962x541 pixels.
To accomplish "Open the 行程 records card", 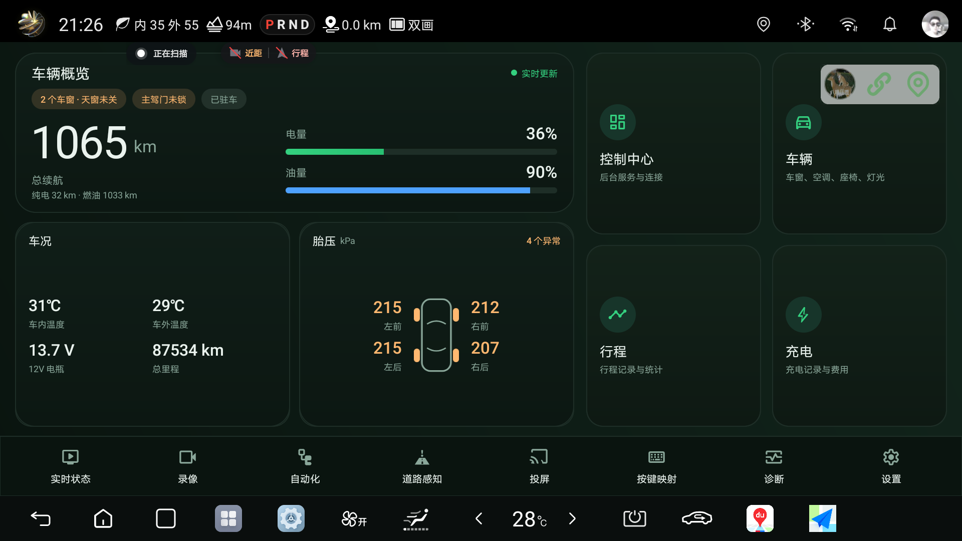I will pyautogui.click(x=673, y=336).
